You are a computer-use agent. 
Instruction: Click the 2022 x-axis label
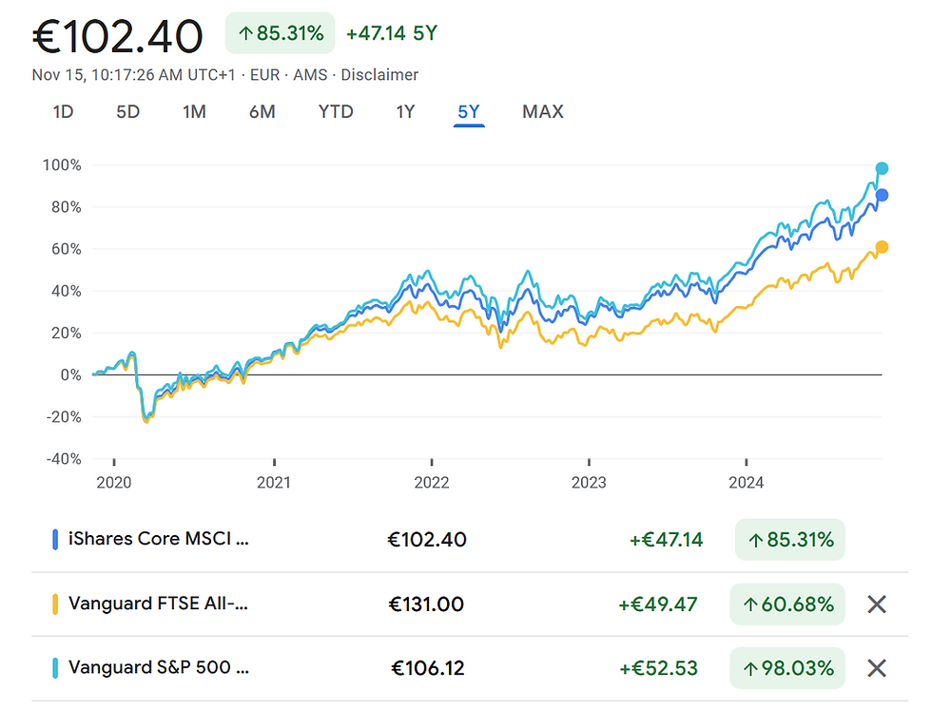432,482
